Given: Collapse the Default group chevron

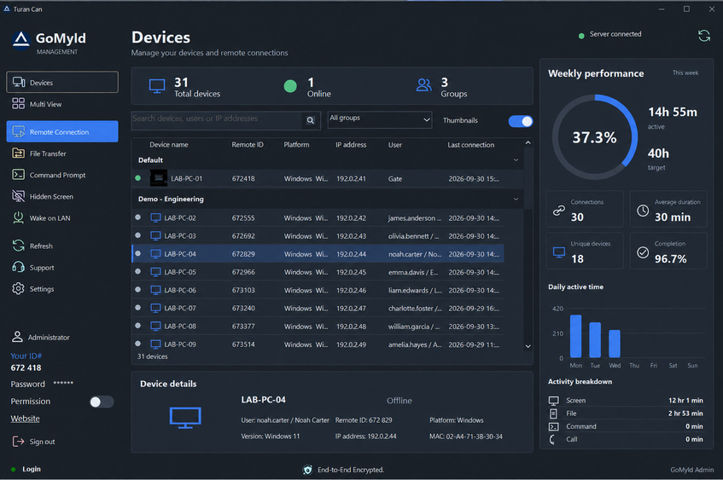Looking at the screenshot, I should point(516,159).
